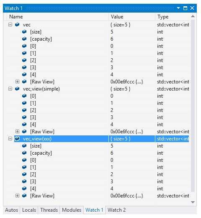Collapse the first vec tree node
This screenshot has width=201, height=218.
pyautogui.click(x=10, y=25)
